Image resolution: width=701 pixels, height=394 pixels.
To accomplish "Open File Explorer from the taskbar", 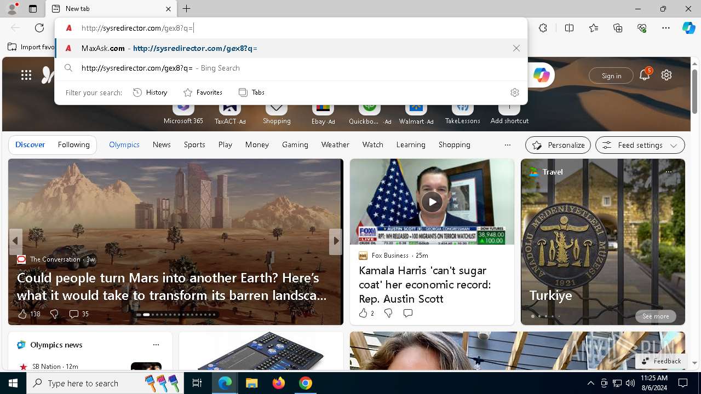I will [251, 383].
